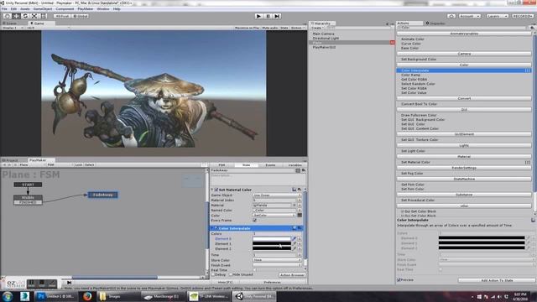
Task: Open help icon of Color Interpolate action
Action: click(x=294, y=228)
